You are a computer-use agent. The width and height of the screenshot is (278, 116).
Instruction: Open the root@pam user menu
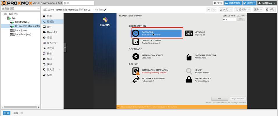(x=267, y=3)
